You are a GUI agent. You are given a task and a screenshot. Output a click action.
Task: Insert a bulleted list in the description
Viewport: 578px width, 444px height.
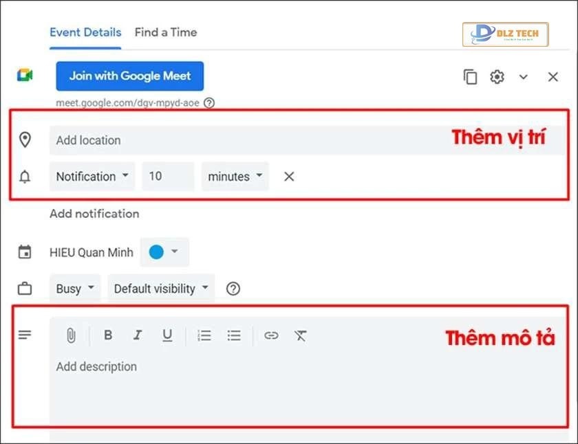click(x=234, y=335)
